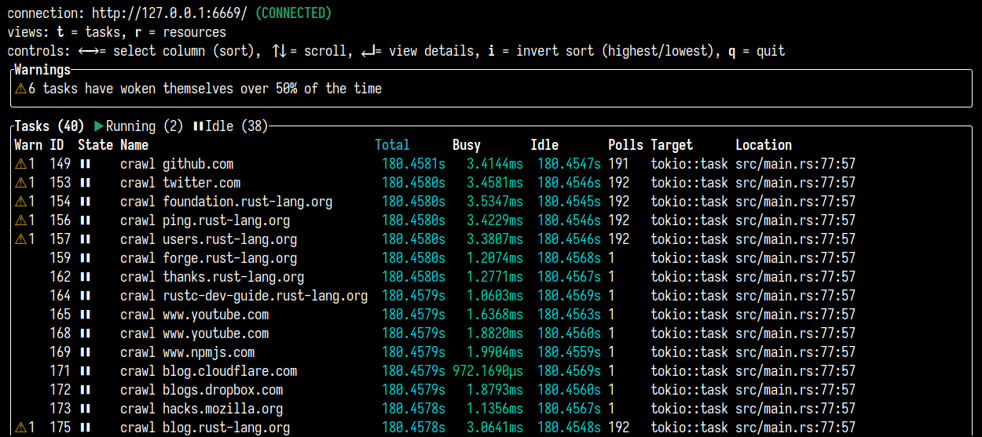The image size is (982, 437).
Task: Select the State column header
Action: 95,145
